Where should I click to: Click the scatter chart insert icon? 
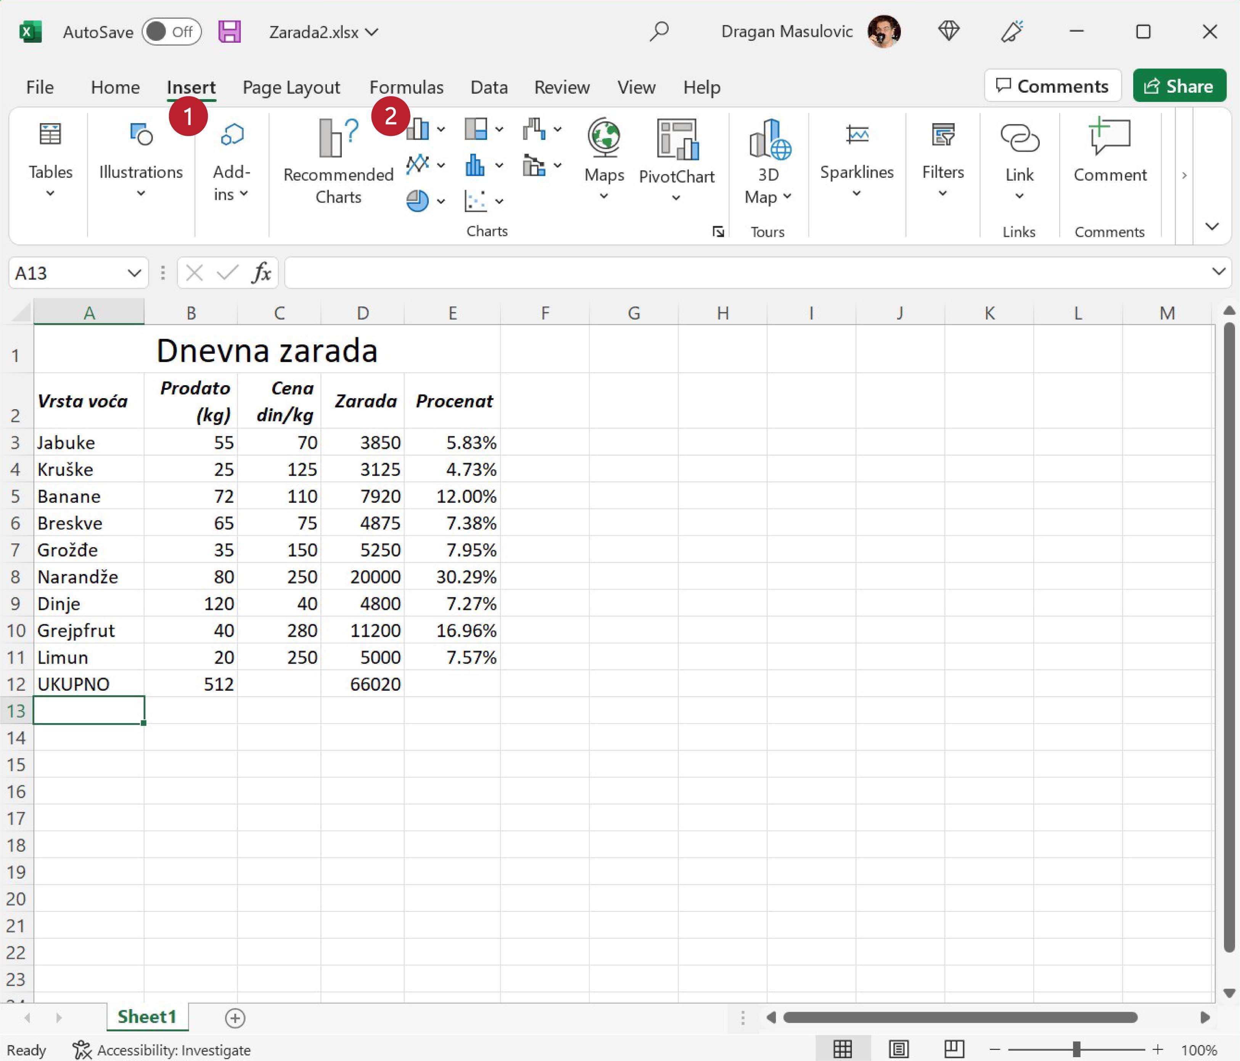(x=475, y=201)
